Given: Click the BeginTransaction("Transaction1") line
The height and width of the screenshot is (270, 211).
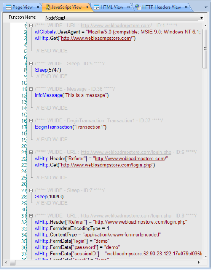Looking at the screenshot, I should click(x=71, y=127).
